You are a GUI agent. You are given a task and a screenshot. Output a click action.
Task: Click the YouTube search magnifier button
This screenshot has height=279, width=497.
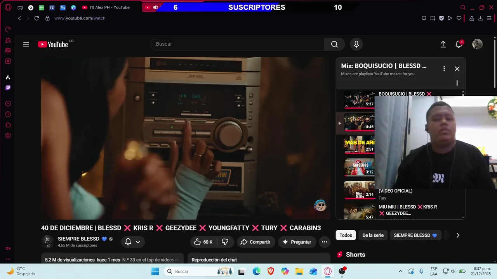pos(334,44)
